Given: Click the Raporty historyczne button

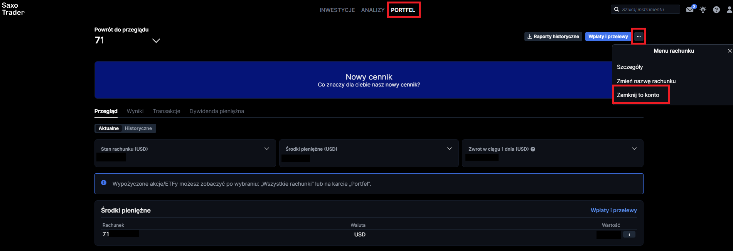Looking at the screenshot, I should pos(553,37).
